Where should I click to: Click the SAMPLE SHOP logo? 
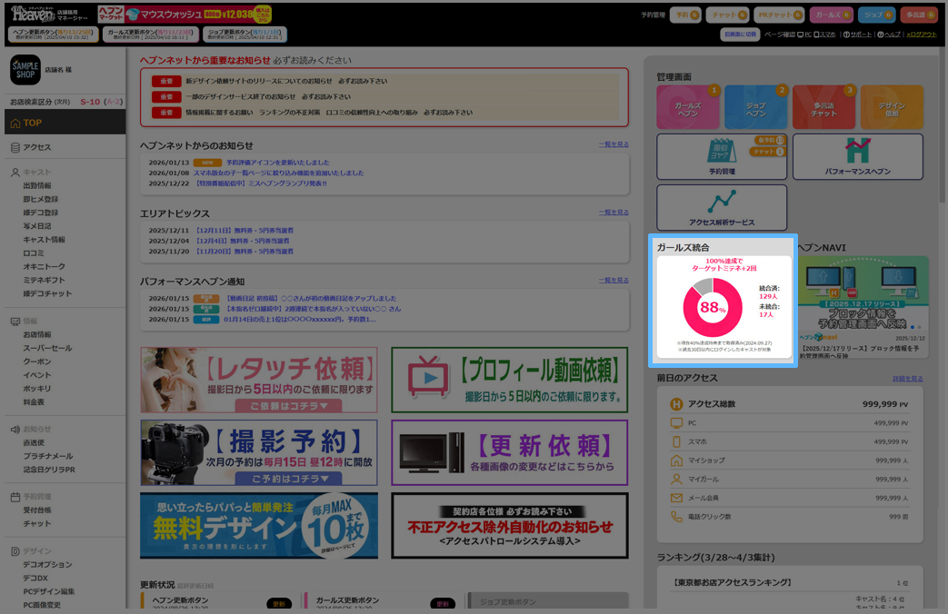coord(25,70)
